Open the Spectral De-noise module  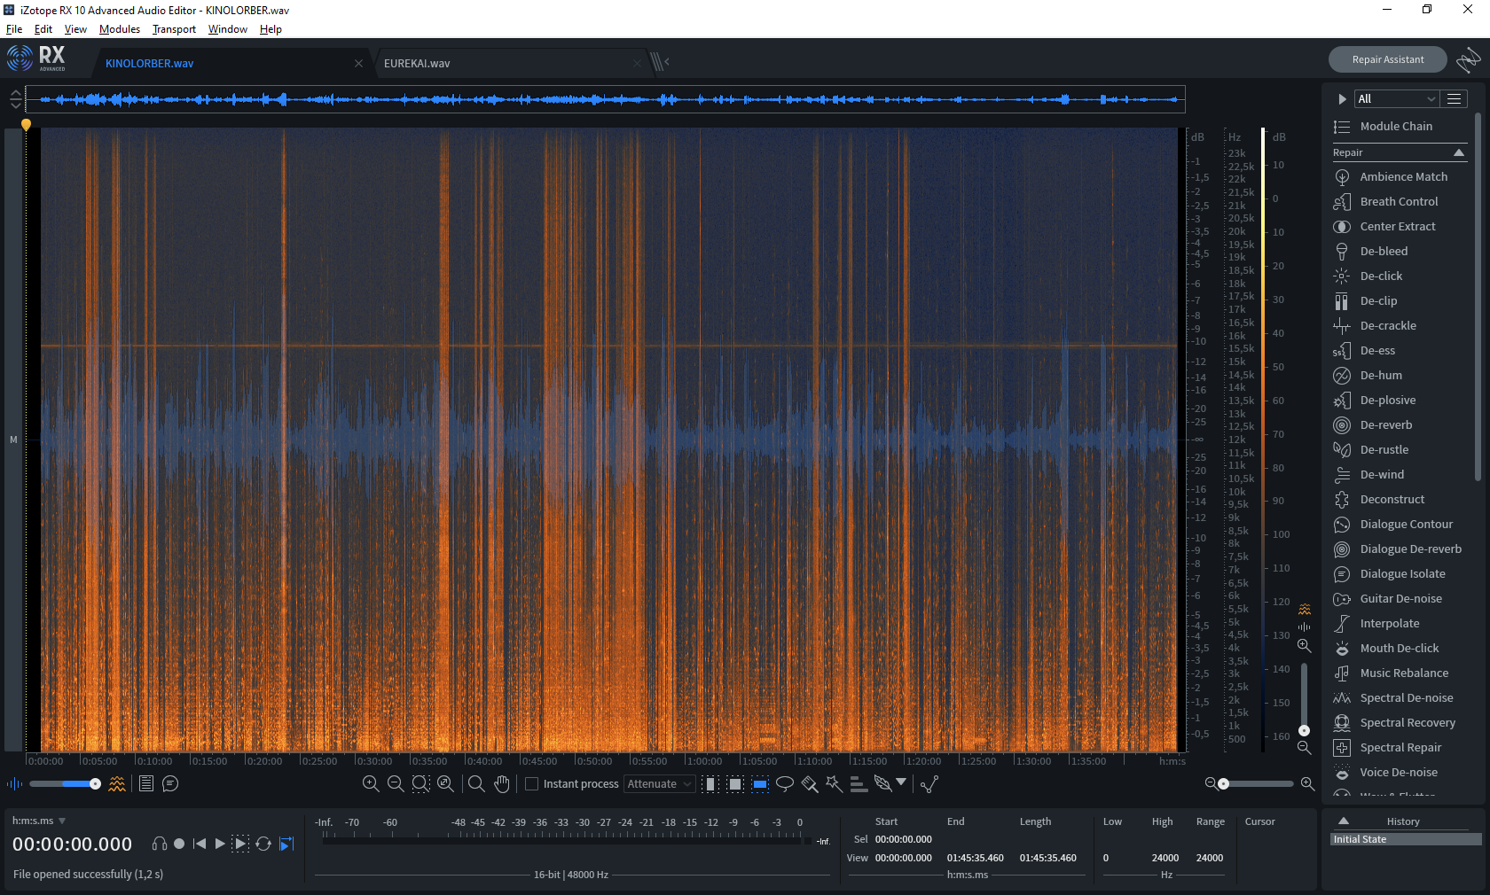click(x=1406, y=698)
